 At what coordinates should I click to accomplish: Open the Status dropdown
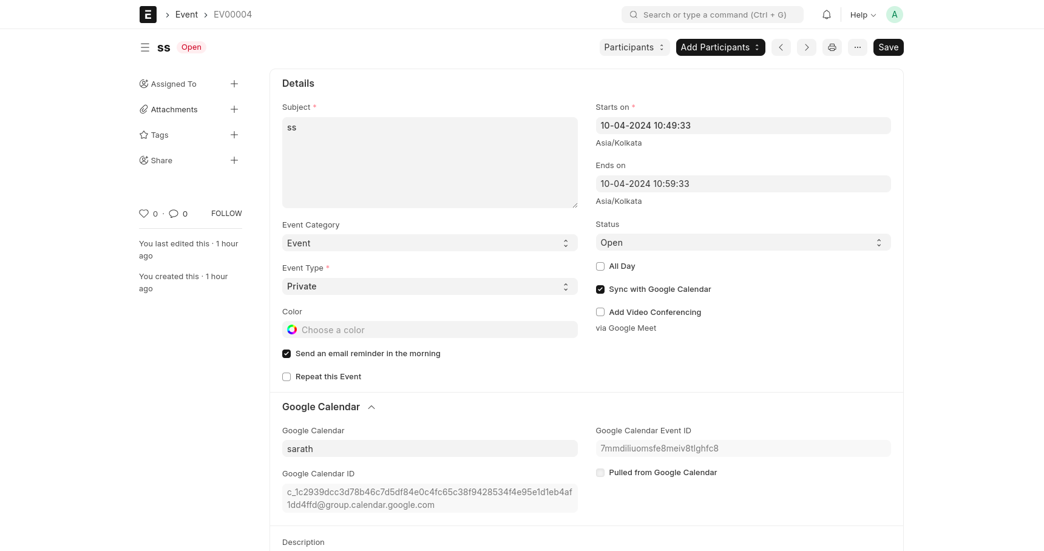[742, 243]
